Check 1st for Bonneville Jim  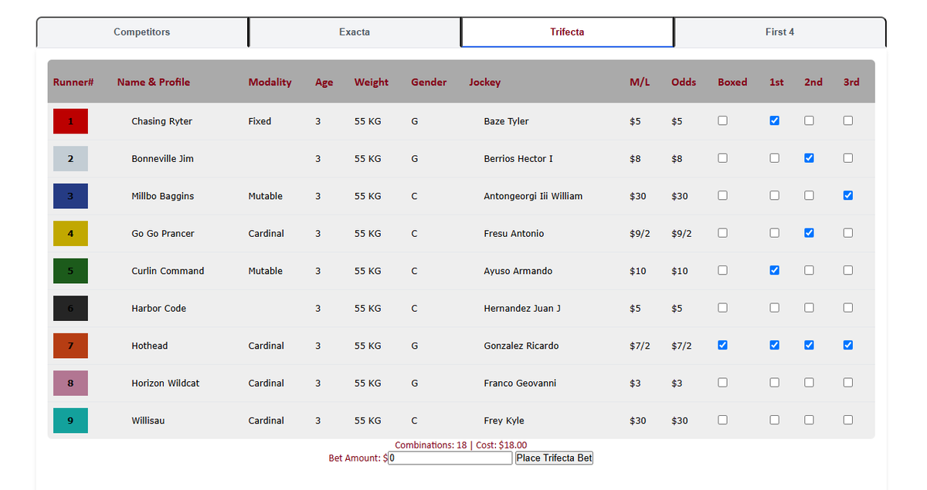(775, 158)
